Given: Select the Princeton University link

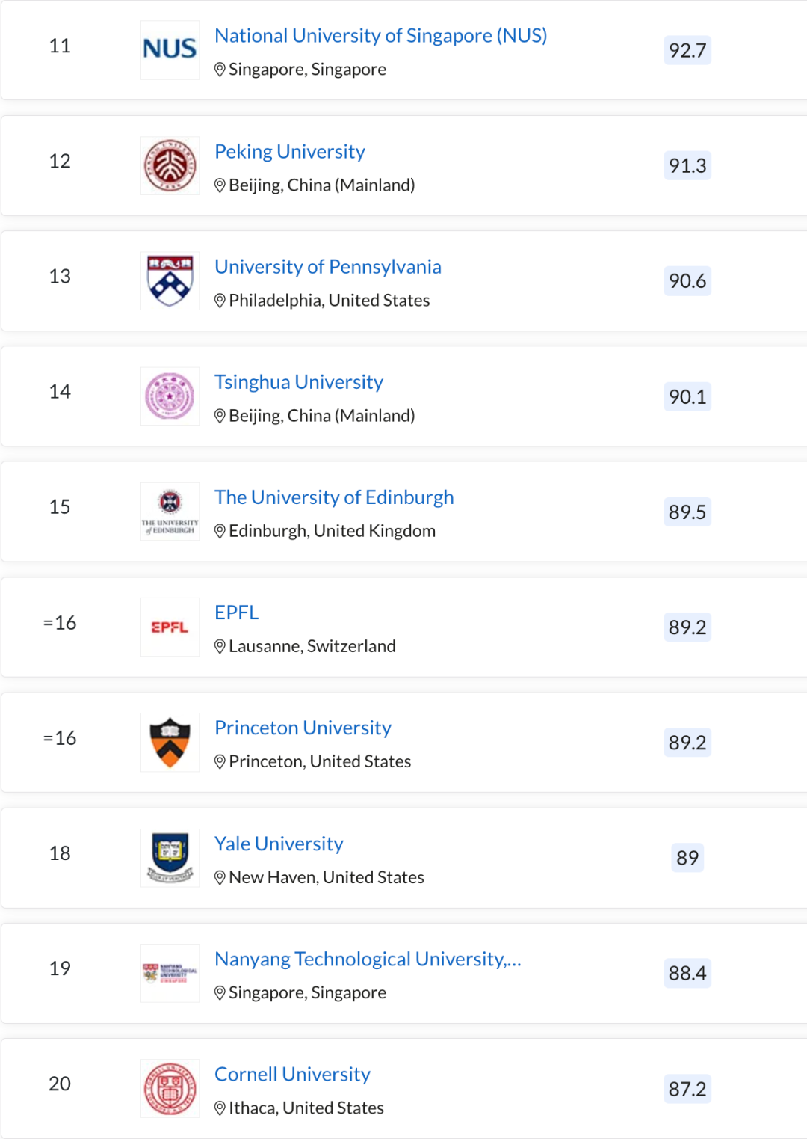Looking at the screenshot, I should pos(303,728).
